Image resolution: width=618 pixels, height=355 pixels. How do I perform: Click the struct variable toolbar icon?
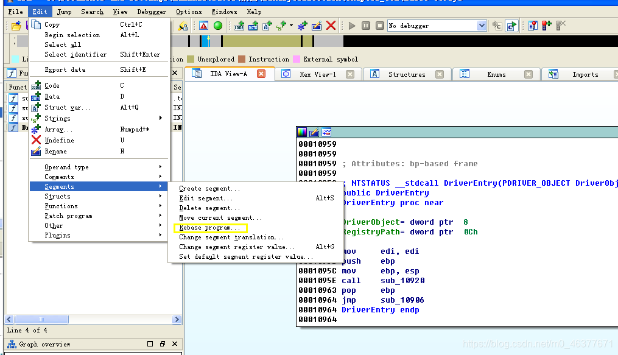[x=267, y=26]
